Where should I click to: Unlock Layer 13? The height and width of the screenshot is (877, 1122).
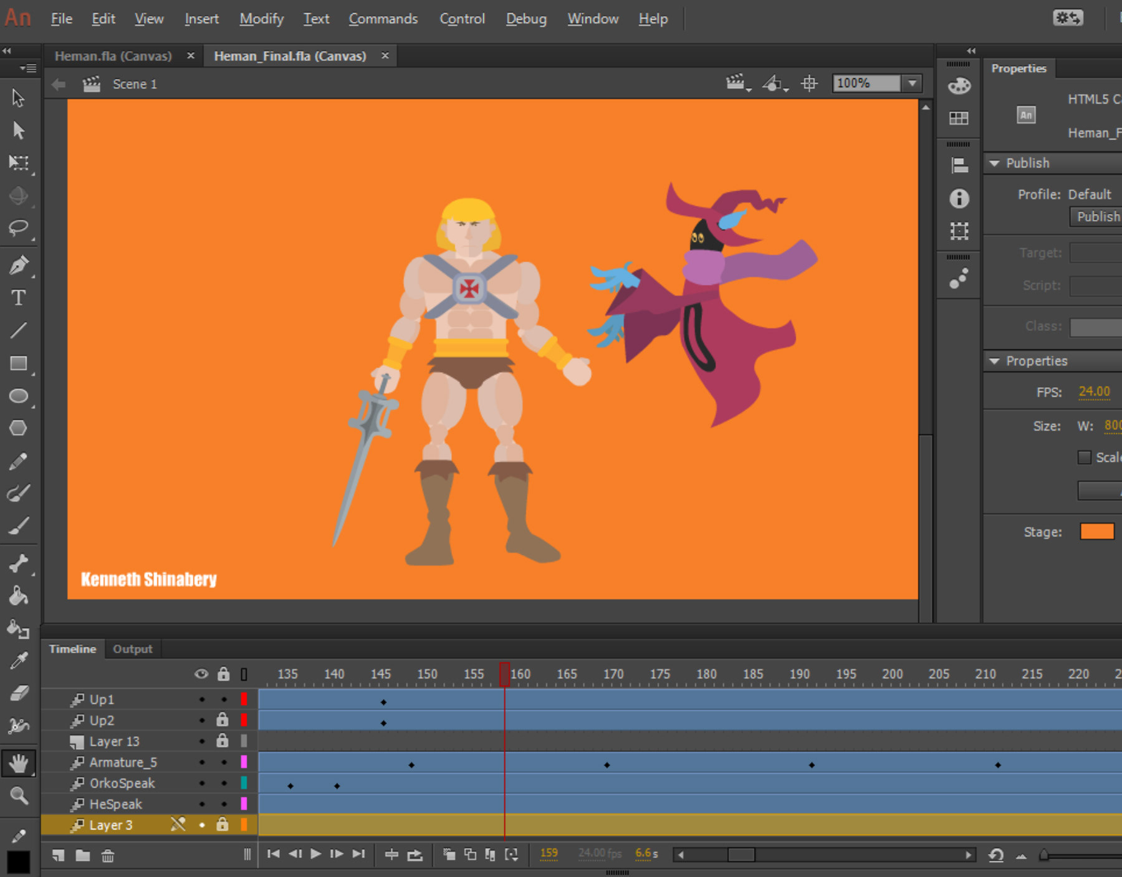[223, 740]
